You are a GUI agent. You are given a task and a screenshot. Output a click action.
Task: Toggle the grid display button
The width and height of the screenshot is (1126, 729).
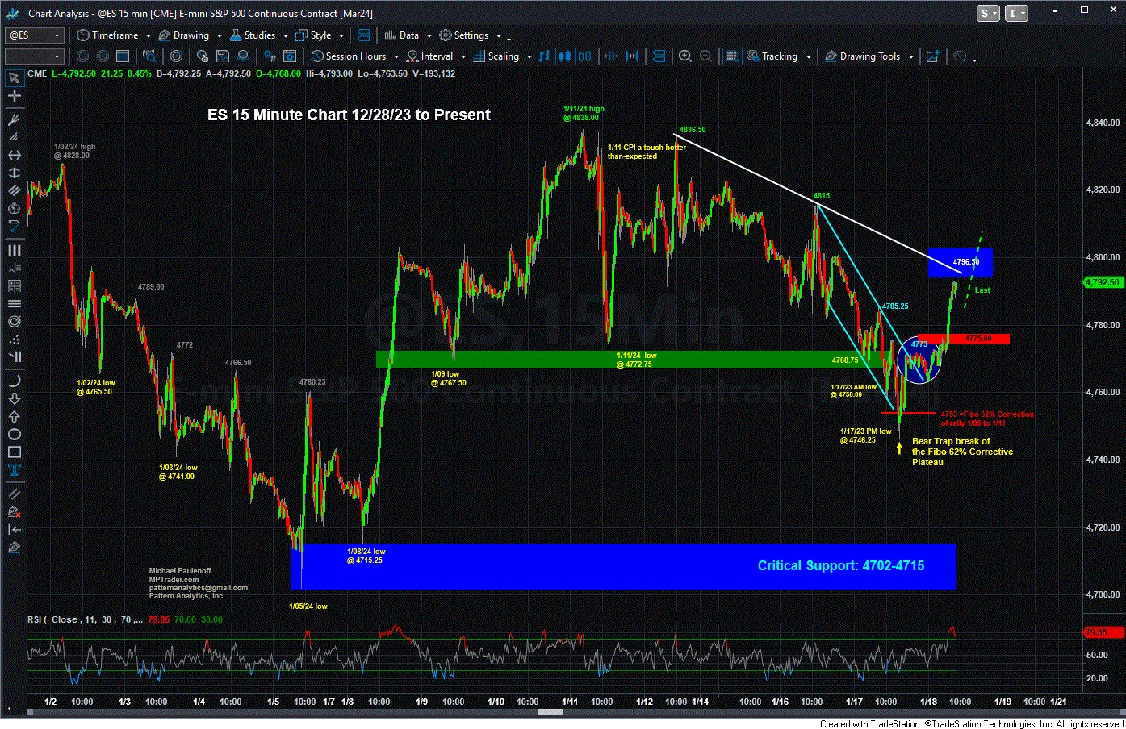click(x=731, y=56)
